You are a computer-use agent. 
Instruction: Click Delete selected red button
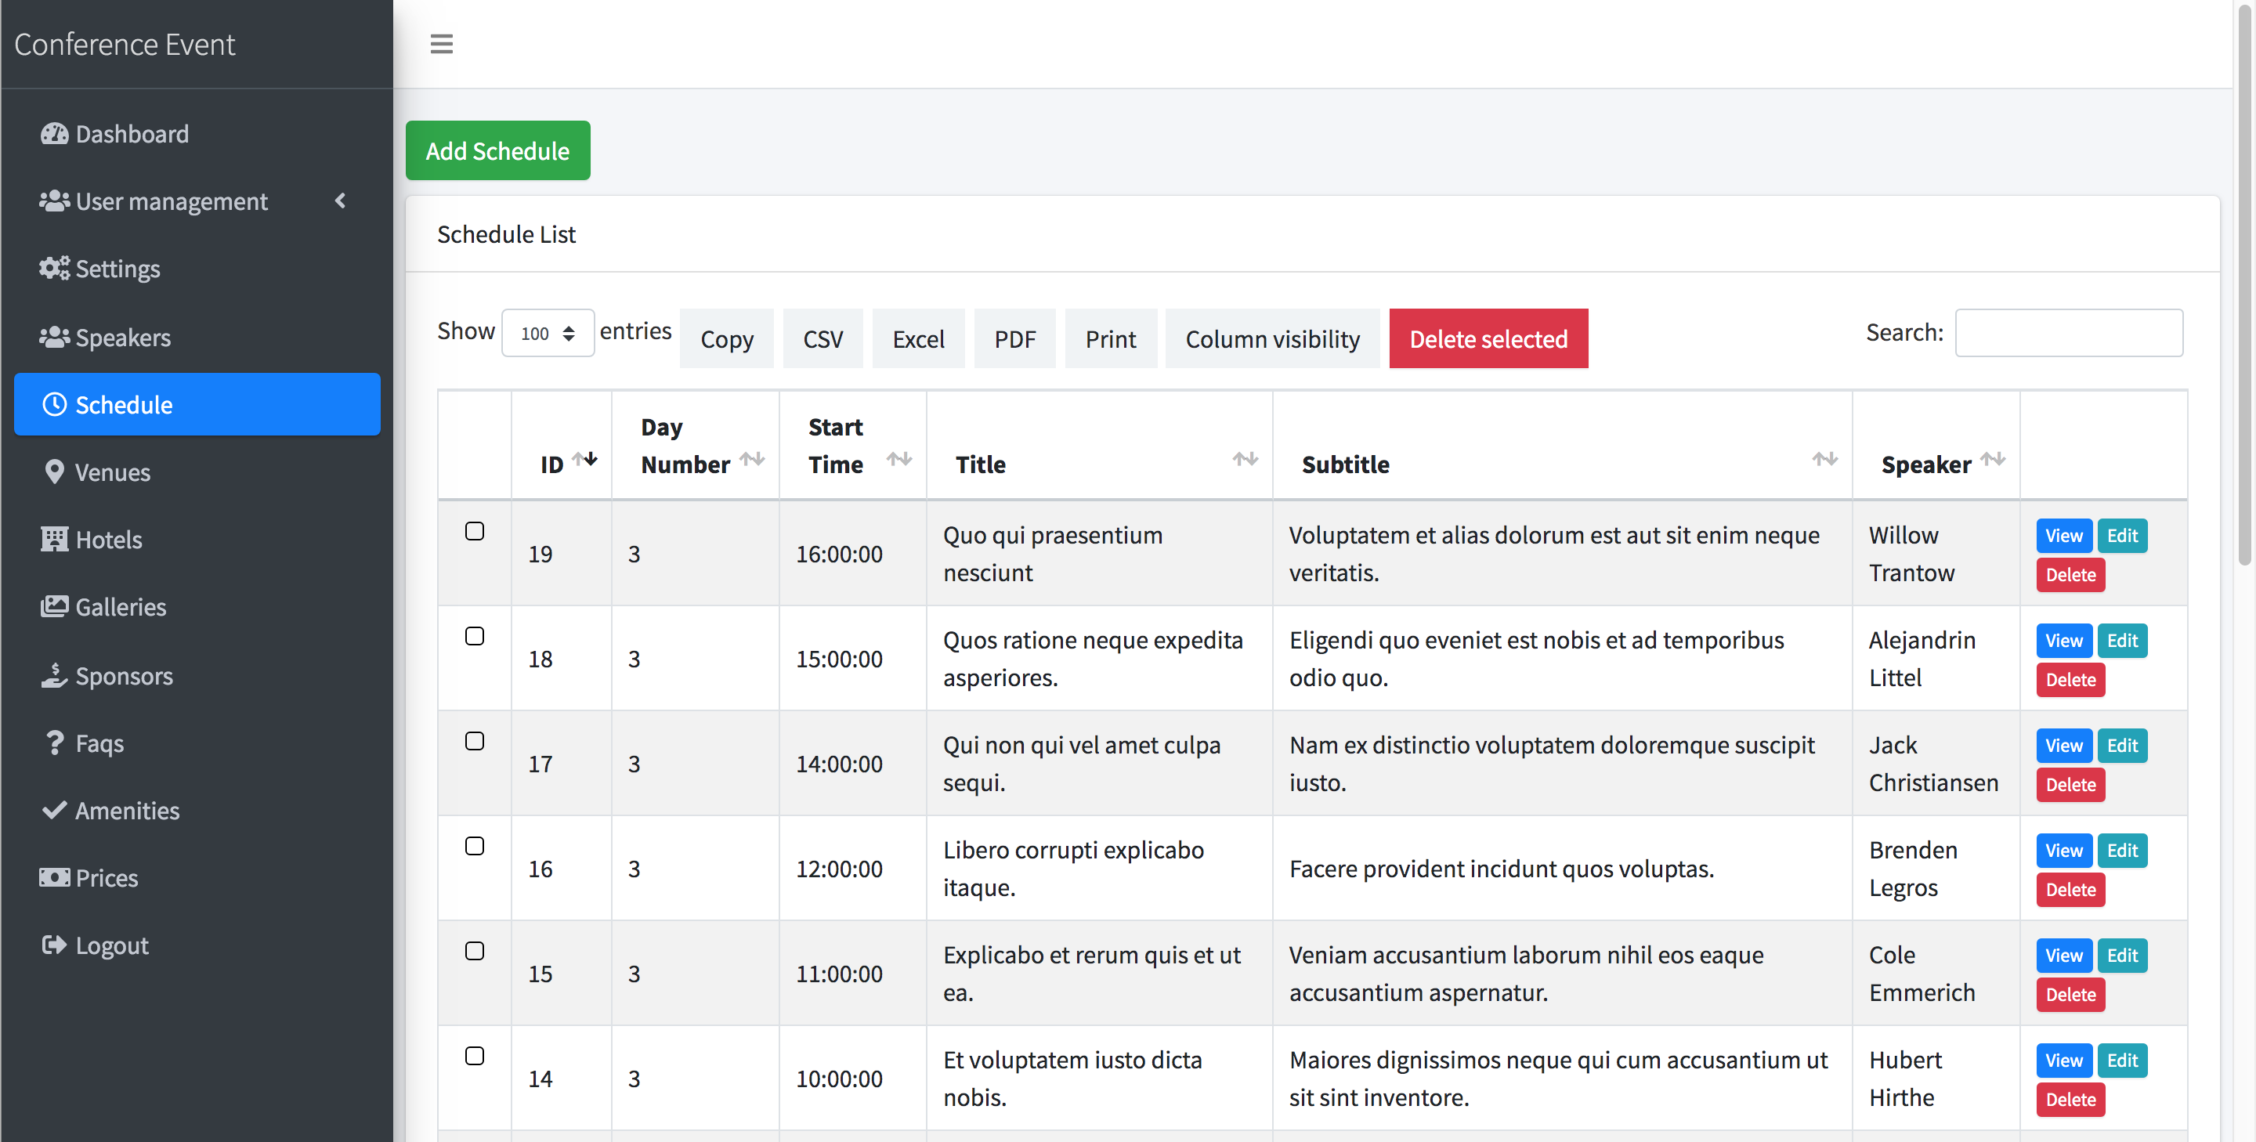click(x=1488, y=338)
